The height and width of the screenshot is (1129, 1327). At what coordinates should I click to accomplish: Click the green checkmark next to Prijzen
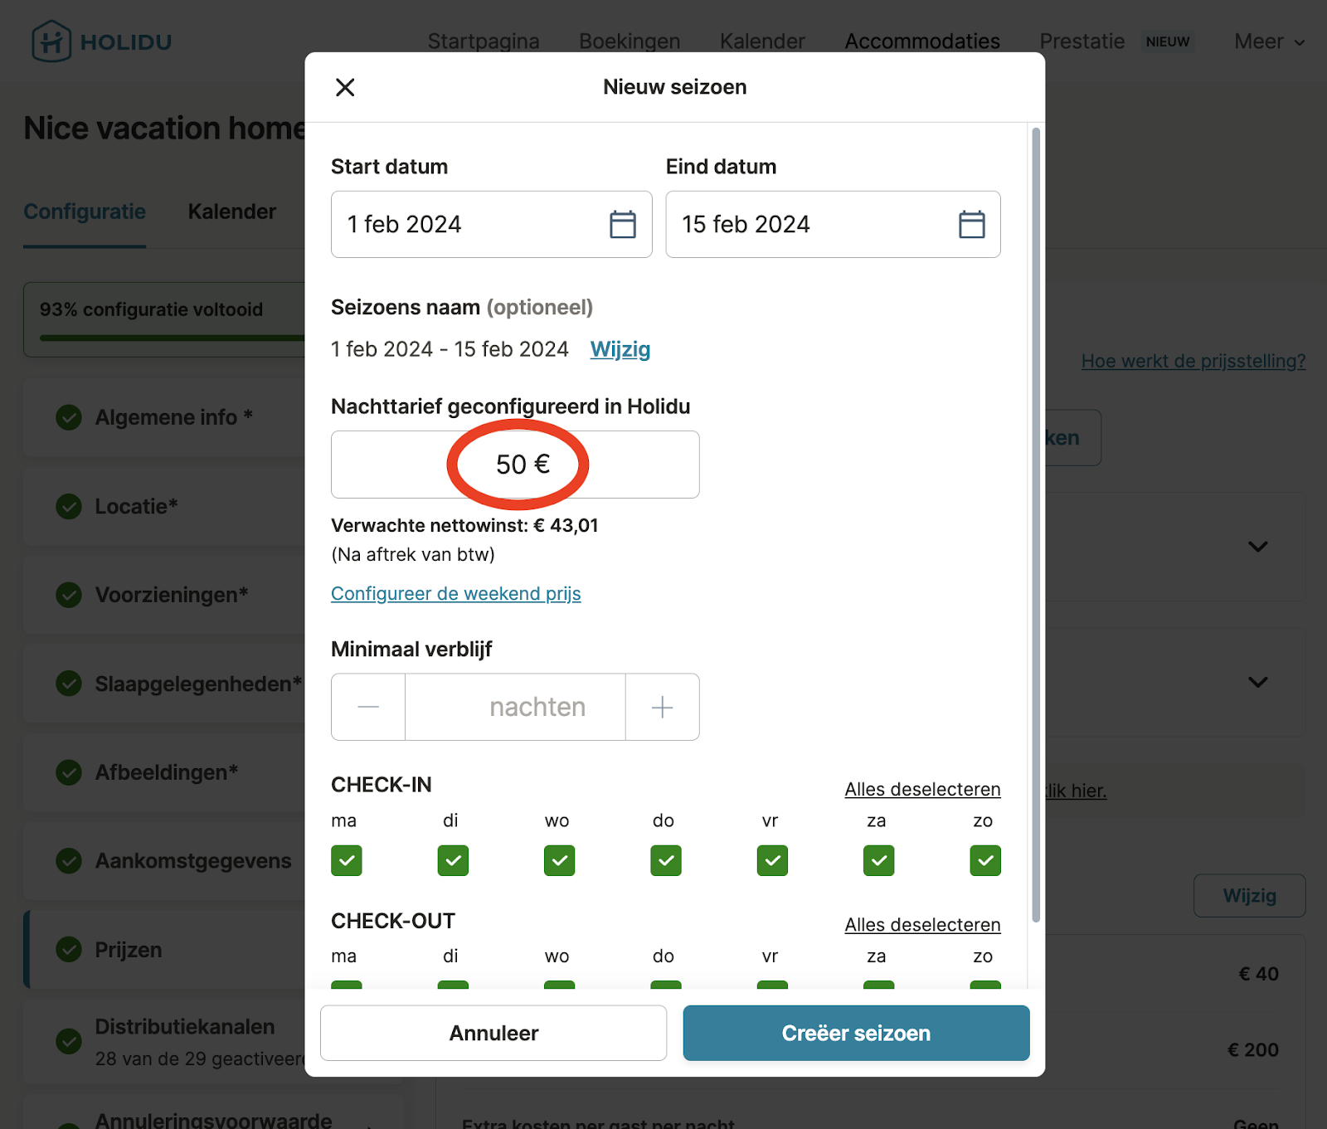69,949
